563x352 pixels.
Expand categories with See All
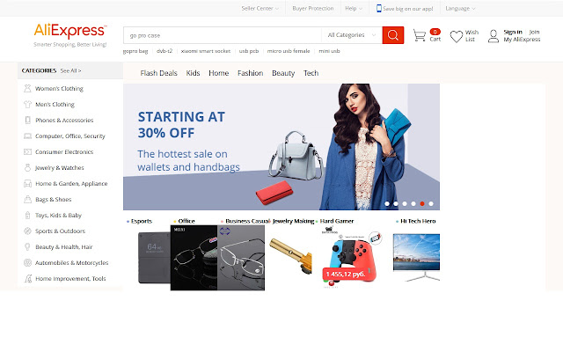(70, 70)
